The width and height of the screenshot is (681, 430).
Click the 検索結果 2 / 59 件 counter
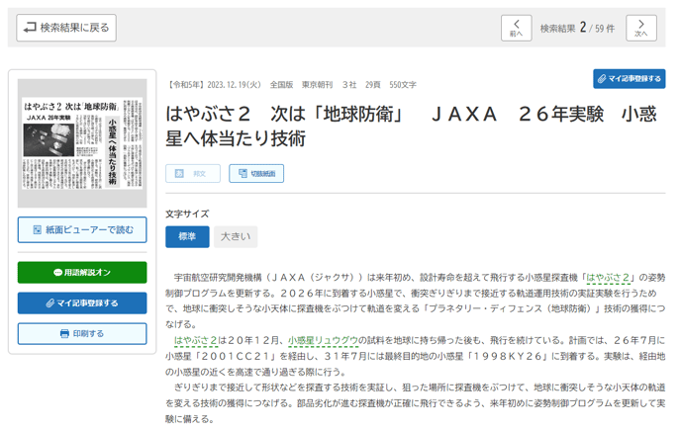click(x=577, y=29)
